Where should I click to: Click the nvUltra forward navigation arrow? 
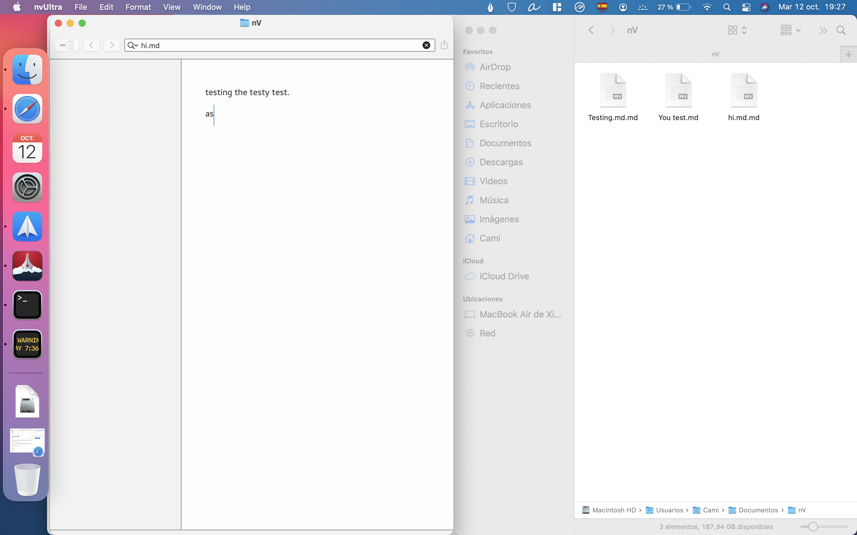coord(112,45)
